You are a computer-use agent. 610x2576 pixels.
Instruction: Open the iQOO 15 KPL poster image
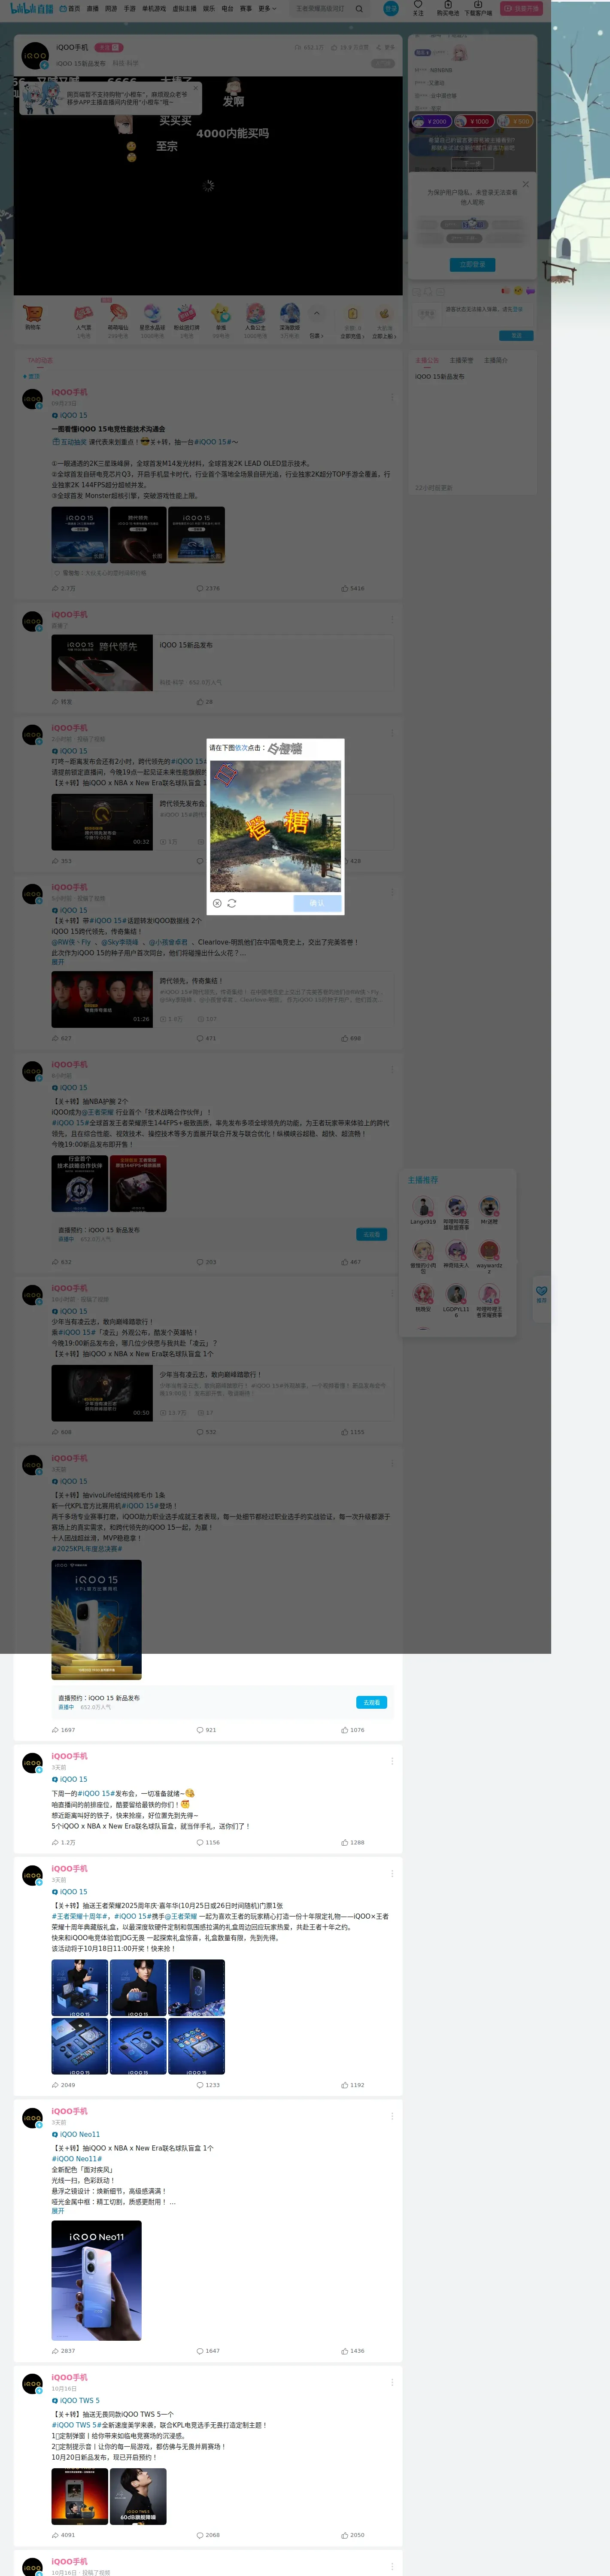tap(96, 1619)
